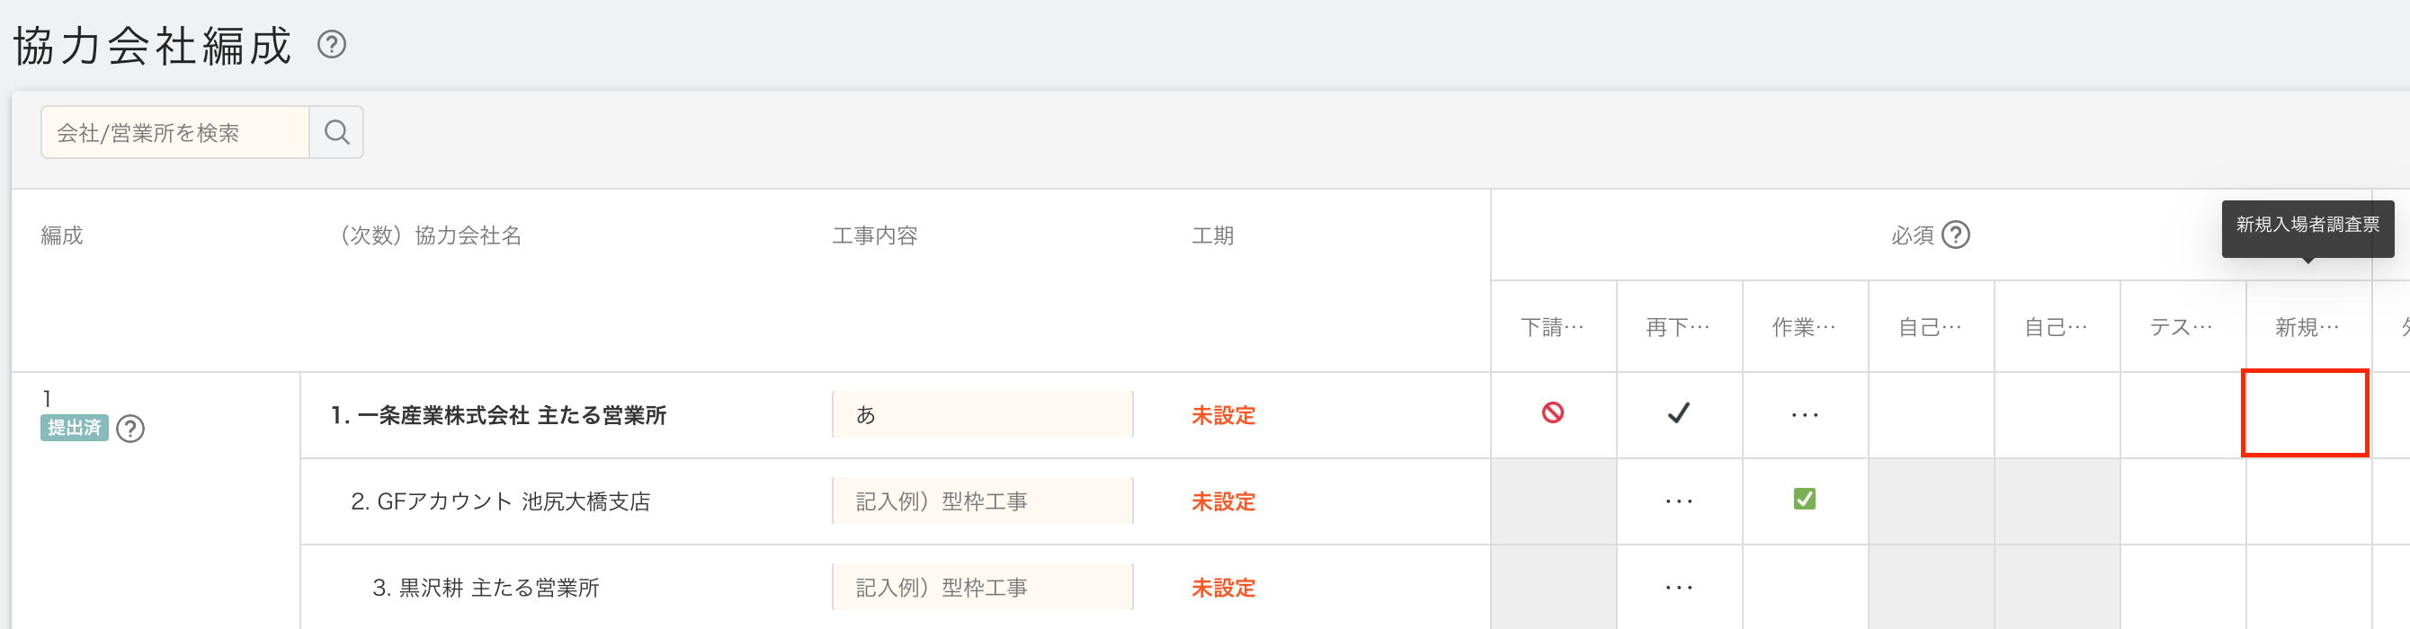Click ellipsis icon in 作業 column for 一条産業
The image size is (2410, 629).
pyautogui.click(x=1805, y=413)
